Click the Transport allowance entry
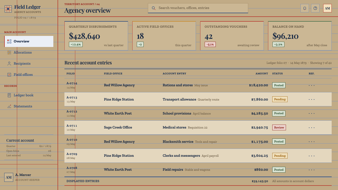This screenshot has width=338, height=190. (x=179, y=99)
